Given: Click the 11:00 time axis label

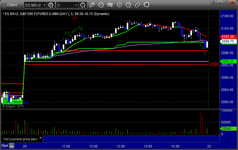Looking at the screenshot, I should coord(66,146).
